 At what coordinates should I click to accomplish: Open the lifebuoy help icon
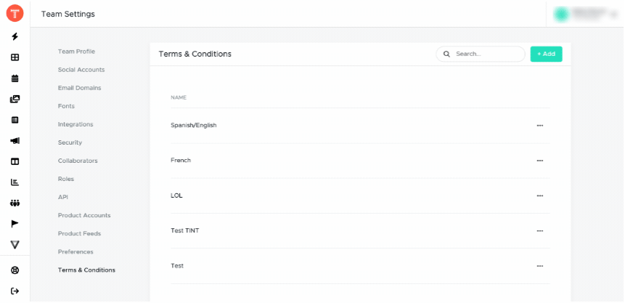click(x=15, y=270)
